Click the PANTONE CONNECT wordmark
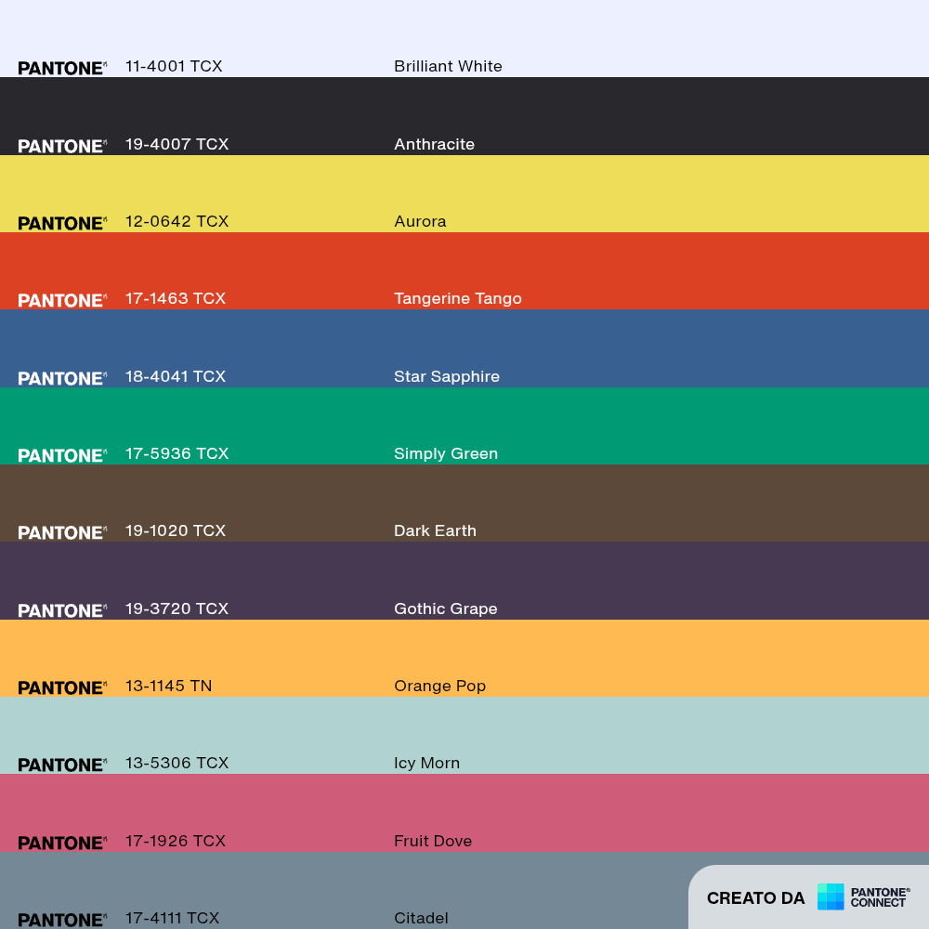 click(880, 897)
